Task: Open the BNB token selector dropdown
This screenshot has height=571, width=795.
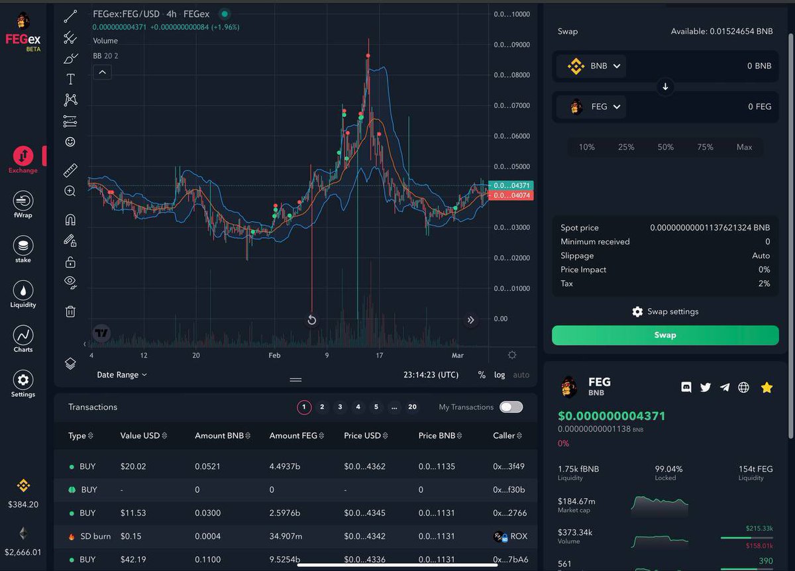Action: pos(592,66)
